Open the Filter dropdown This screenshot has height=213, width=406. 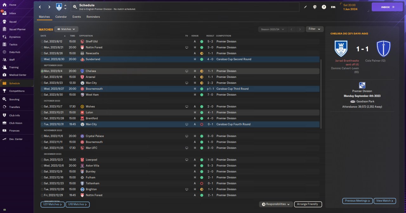pyautogui.click(x=315, y=29)
